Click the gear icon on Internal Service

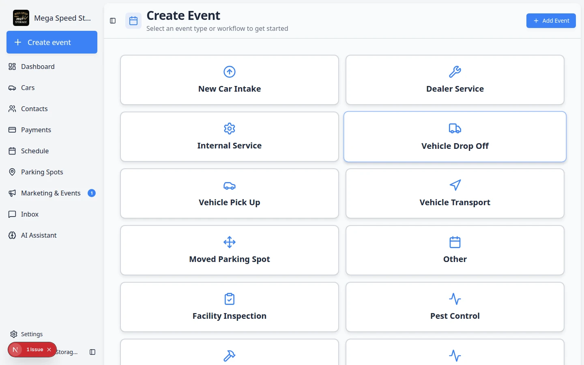coord(230,129)
